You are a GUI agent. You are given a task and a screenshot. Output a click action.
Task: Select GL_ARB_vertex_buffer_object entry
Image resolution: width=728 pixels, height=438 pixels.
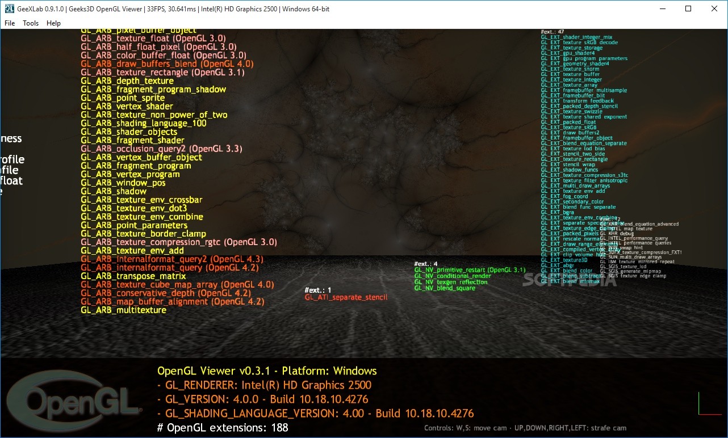tap(141, 157)
